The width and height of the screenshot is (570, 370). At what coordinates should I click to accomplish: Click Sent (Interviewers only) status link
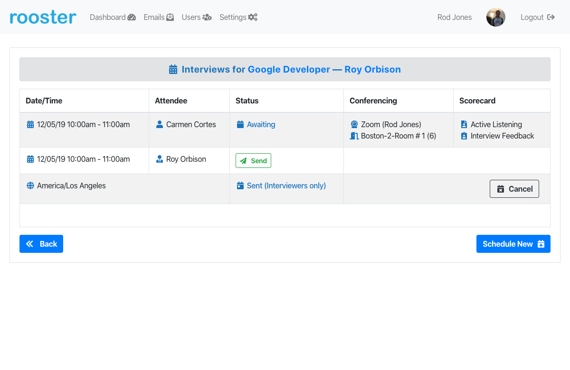[286, 186]
